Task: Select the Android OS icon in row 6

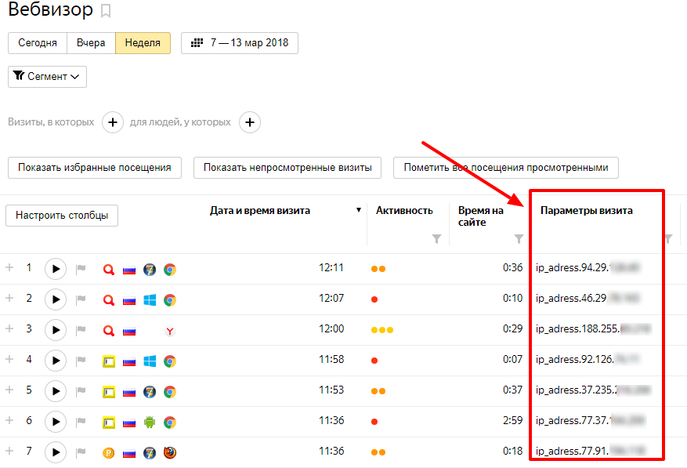Action: pyautogui.click(x=149, y=421)
